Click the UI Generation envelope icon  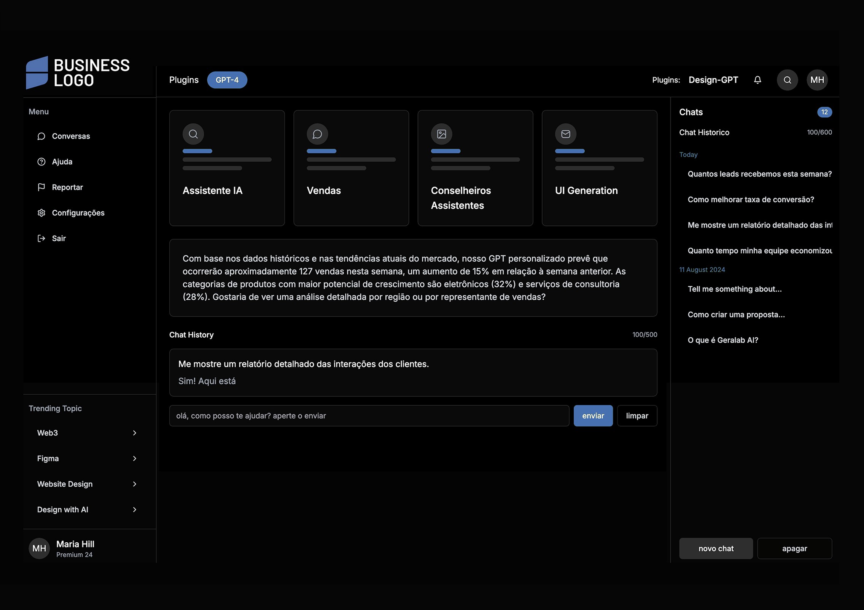point(566,134)
